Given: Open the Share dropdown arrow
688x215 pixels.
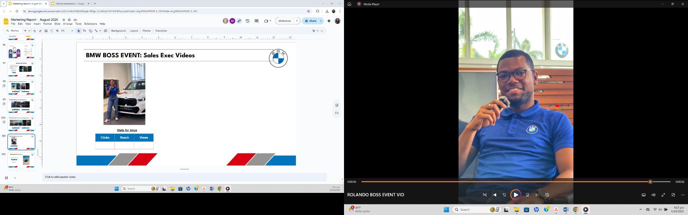Looking at the screenshot, I should (x=321, y=21).
